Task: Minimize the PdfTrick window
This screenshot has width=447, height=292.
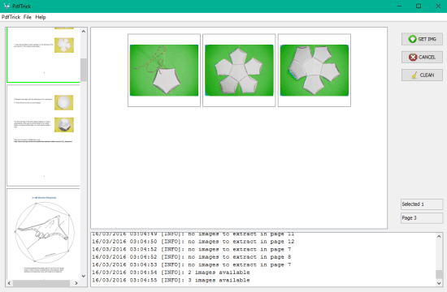Action: 399,6
